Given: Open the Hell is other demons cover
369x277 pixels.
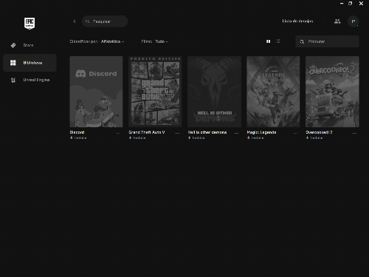Looking at the screenshot, I should pos(214,92).
